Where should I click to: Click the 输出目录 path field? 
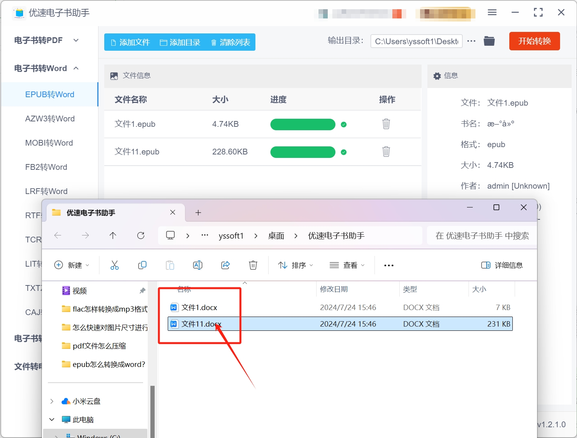tap(416, 41)
